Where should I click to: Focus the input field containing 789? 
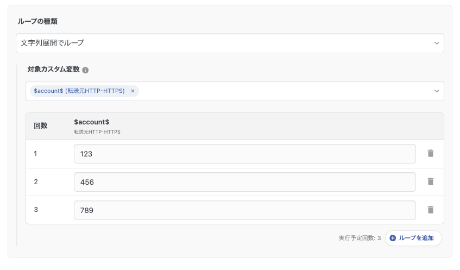[x=244, y=210]
